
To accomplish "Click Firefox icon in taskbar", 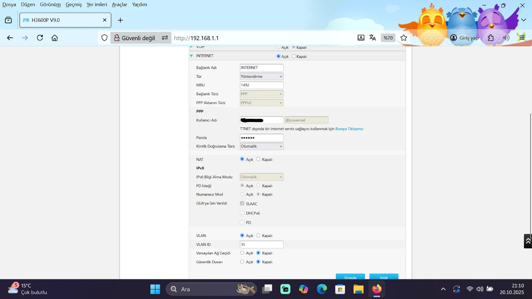I will pos(376,289).
